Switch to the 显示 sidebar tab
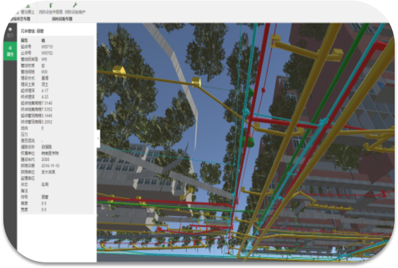398x268 pixels. tap(9, 32)
